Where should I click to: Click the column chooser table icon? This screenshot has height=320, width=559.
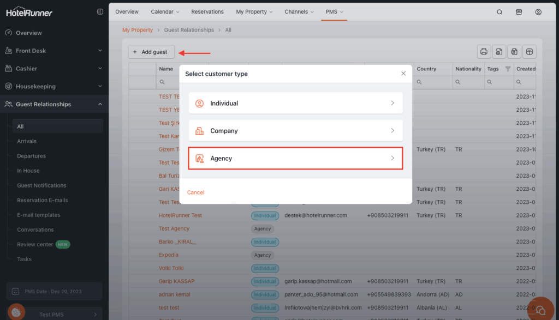pyautogui.click(x=528, y=52)
